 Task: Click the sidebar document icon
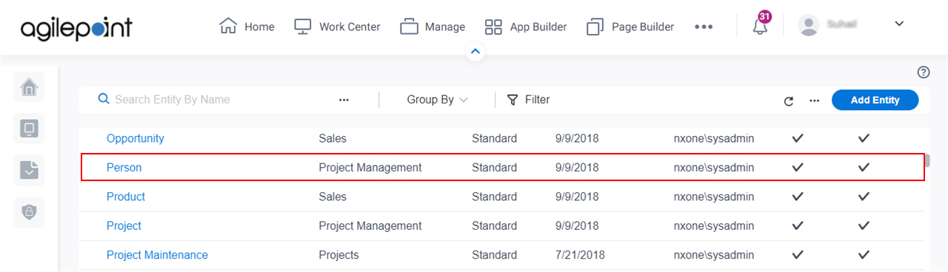[29, 171]
